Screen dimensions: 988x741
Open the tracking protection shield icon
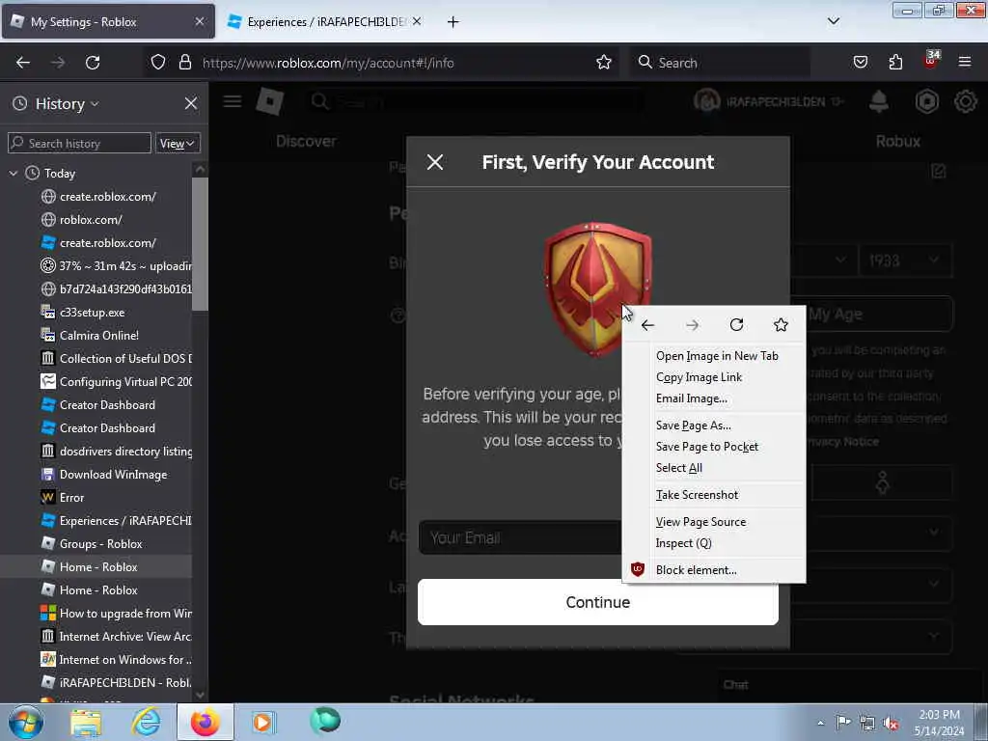click(x=158, y=63)
